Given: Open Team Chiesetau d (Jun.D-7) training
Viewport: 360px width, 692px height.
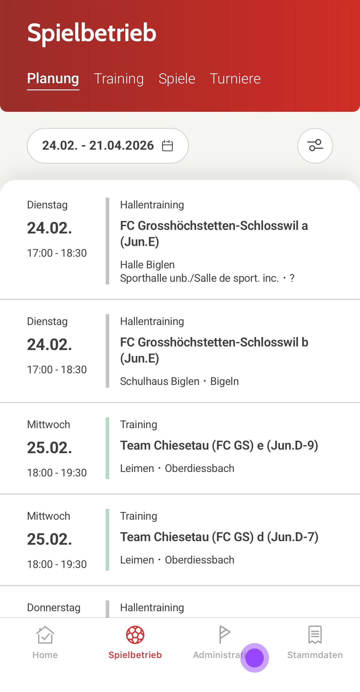Looking at the screenshot, I should [219, 537].
